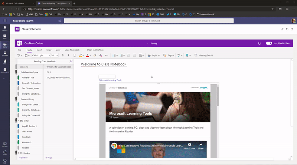Switch to the View ribbon tab
297x165 pixels.
58,50
